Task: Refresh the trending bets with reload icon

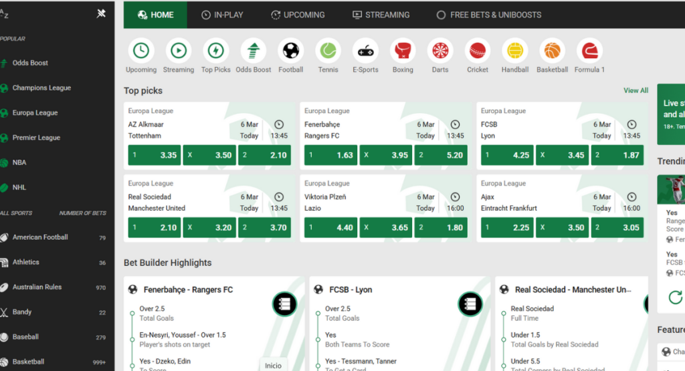Action: 676,297
